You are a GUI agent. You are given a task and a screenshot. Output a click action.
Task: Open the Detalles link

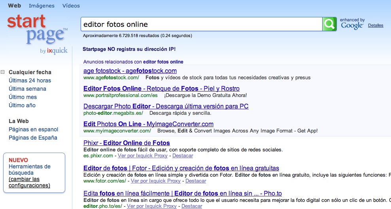375,26
